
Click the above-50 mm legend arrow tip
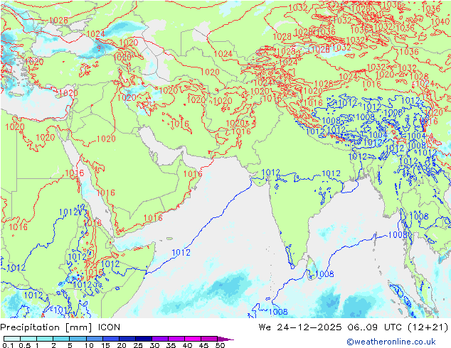(225, 339)
